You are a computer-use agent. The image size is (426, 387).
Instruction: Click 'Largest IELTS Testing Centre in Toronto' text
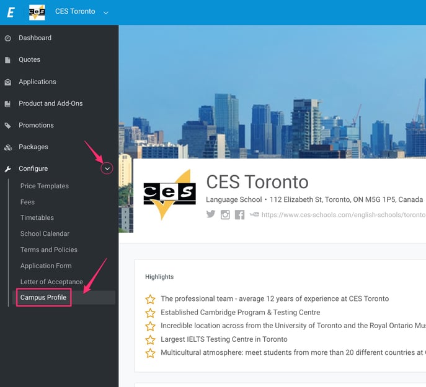pyautogui.click(x=224, y=339)
